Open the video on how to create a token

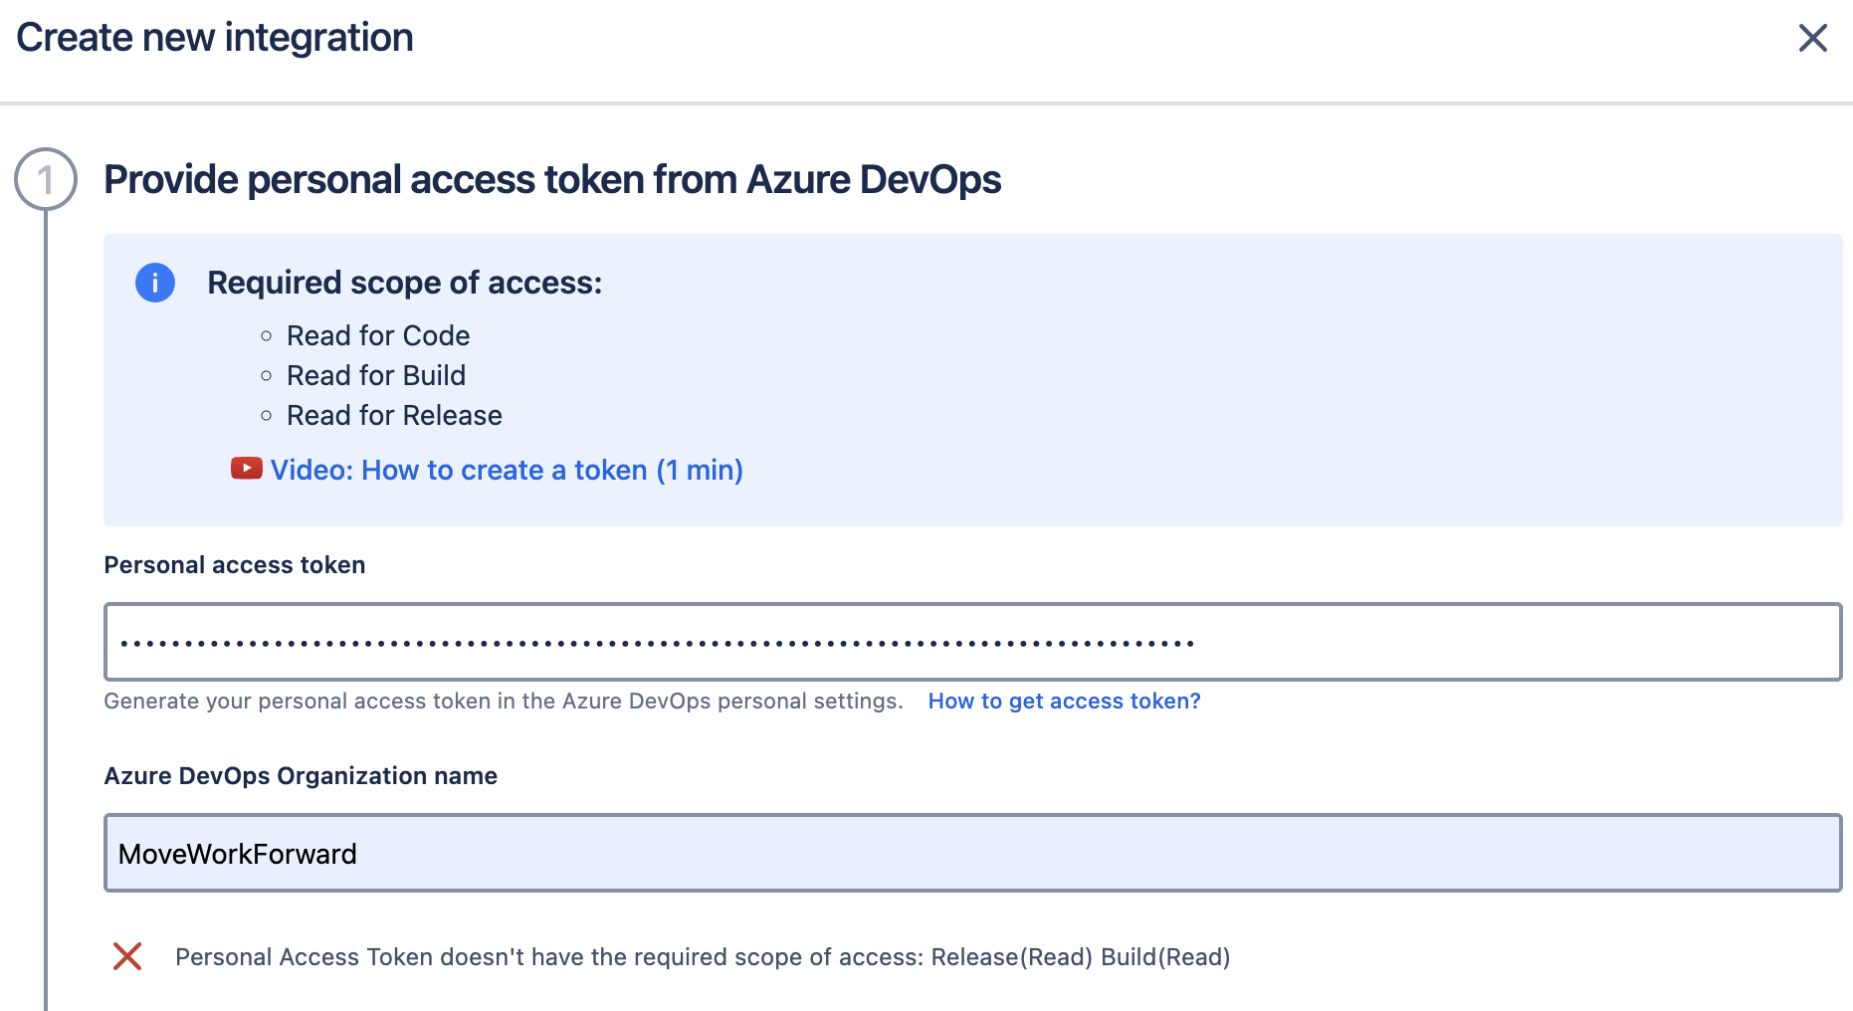507,470
